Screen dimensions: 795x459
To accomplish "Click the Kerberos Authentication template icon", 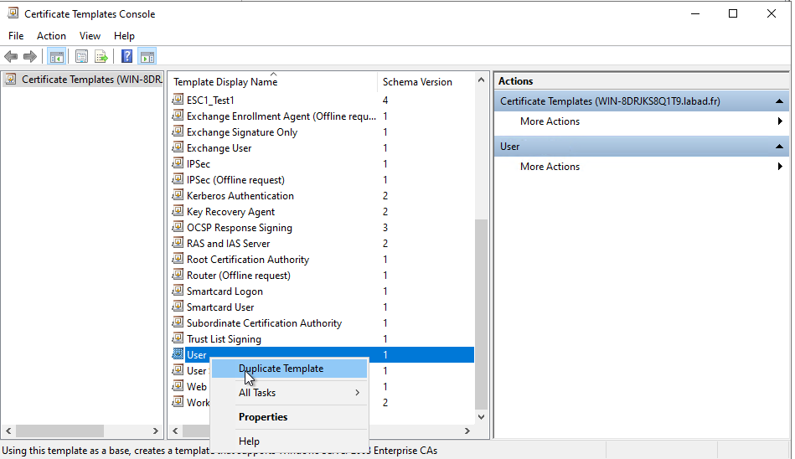I will (178, 196).
